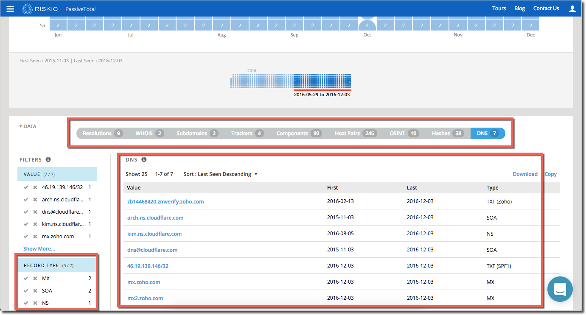Change Show 25 results count
Image resolution: width=586 pixels, height=315 pixels.
click(136, 174)
